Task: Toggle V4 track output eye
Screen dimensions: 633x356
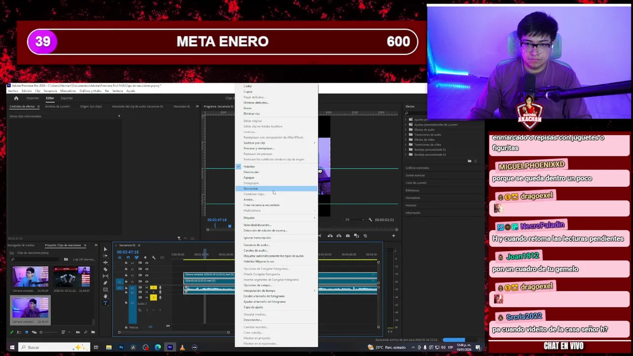Action: tap(147, 263)
